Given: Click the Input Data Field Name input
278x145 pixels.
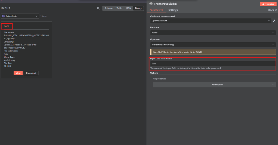Looking at the screenshot, I should point(213,63).
